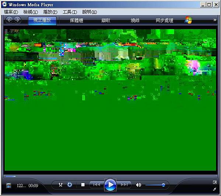Click the volume slider handle
The image size is (221, 196).
coord(163,185)
